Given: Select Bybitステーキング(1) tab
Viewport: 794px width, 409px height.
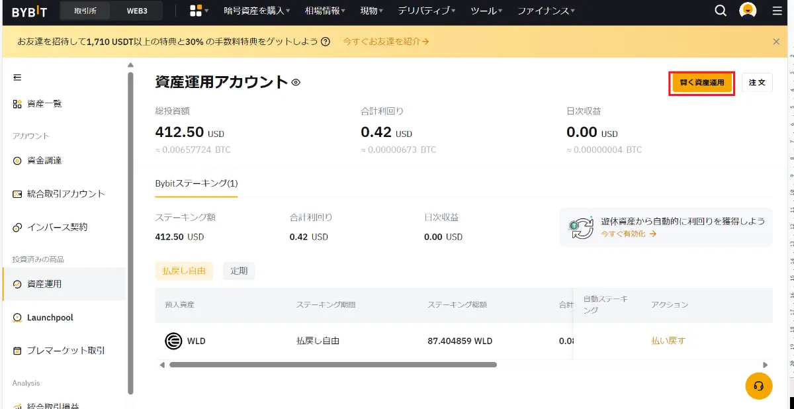Looking at the screenshot, I should (x=197, y=183).
